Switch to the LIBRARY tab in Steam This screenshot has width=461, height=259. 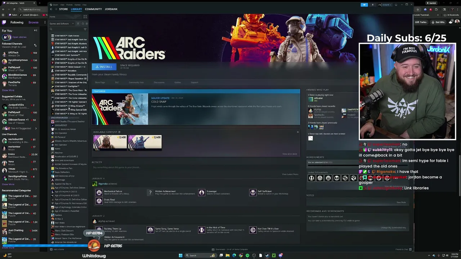(76, 9)
